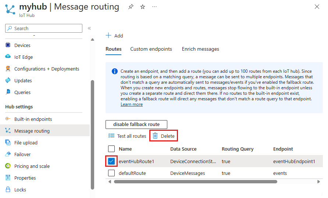Open the more options ellipsis menu
This screenshot has height=198, width=328.
154,7
